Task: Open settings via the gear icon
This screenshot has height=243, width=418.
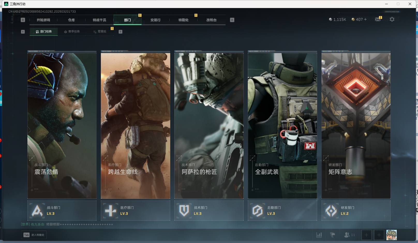Action: click(x=392, y=19)
